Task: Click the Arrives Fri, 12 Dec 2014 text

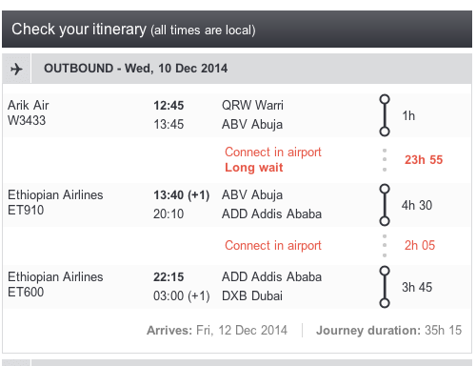Action: click(x=217, y=331)
